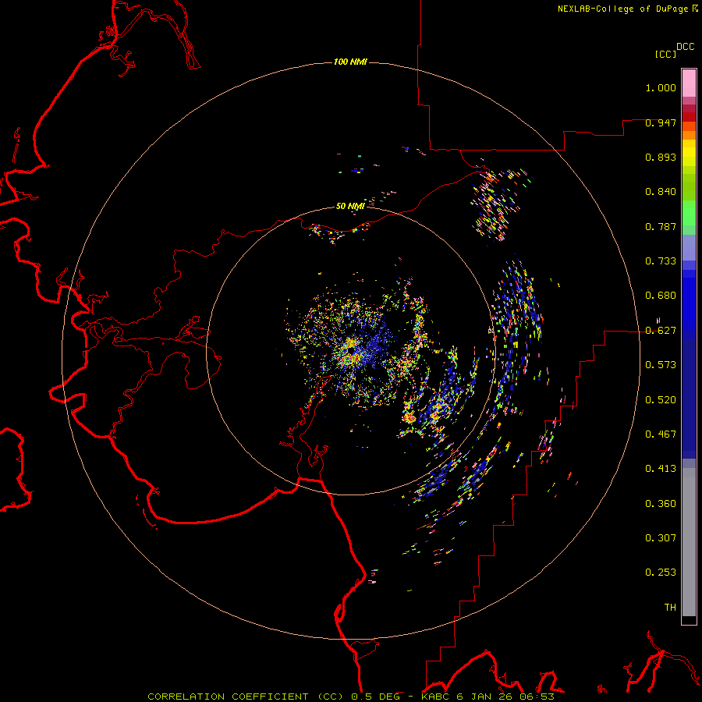Pick the periwinkle swatch above 0.733
The height and width of the screenshot is (702, 702).
coord(689,248)
